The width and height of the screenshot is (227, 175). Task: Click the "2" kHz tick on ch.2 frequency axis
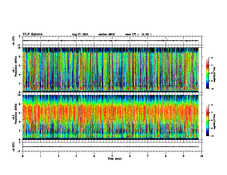click(x=20, y=131)
